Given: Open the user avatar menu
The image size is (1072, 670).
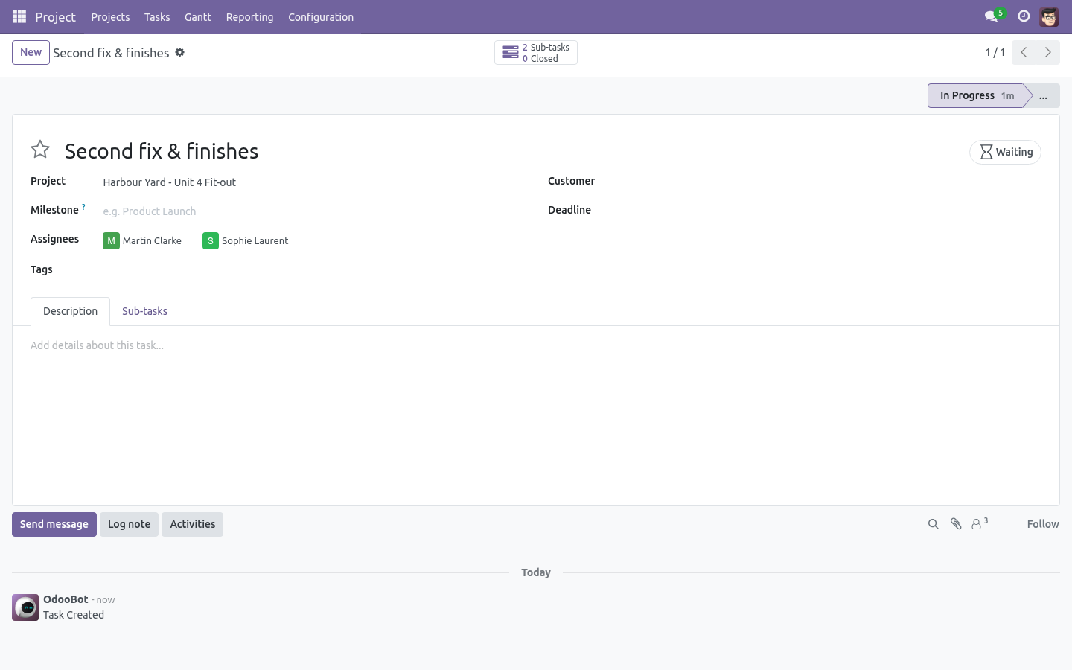Looking at the screenshot, I should [x=1049, y=16].
